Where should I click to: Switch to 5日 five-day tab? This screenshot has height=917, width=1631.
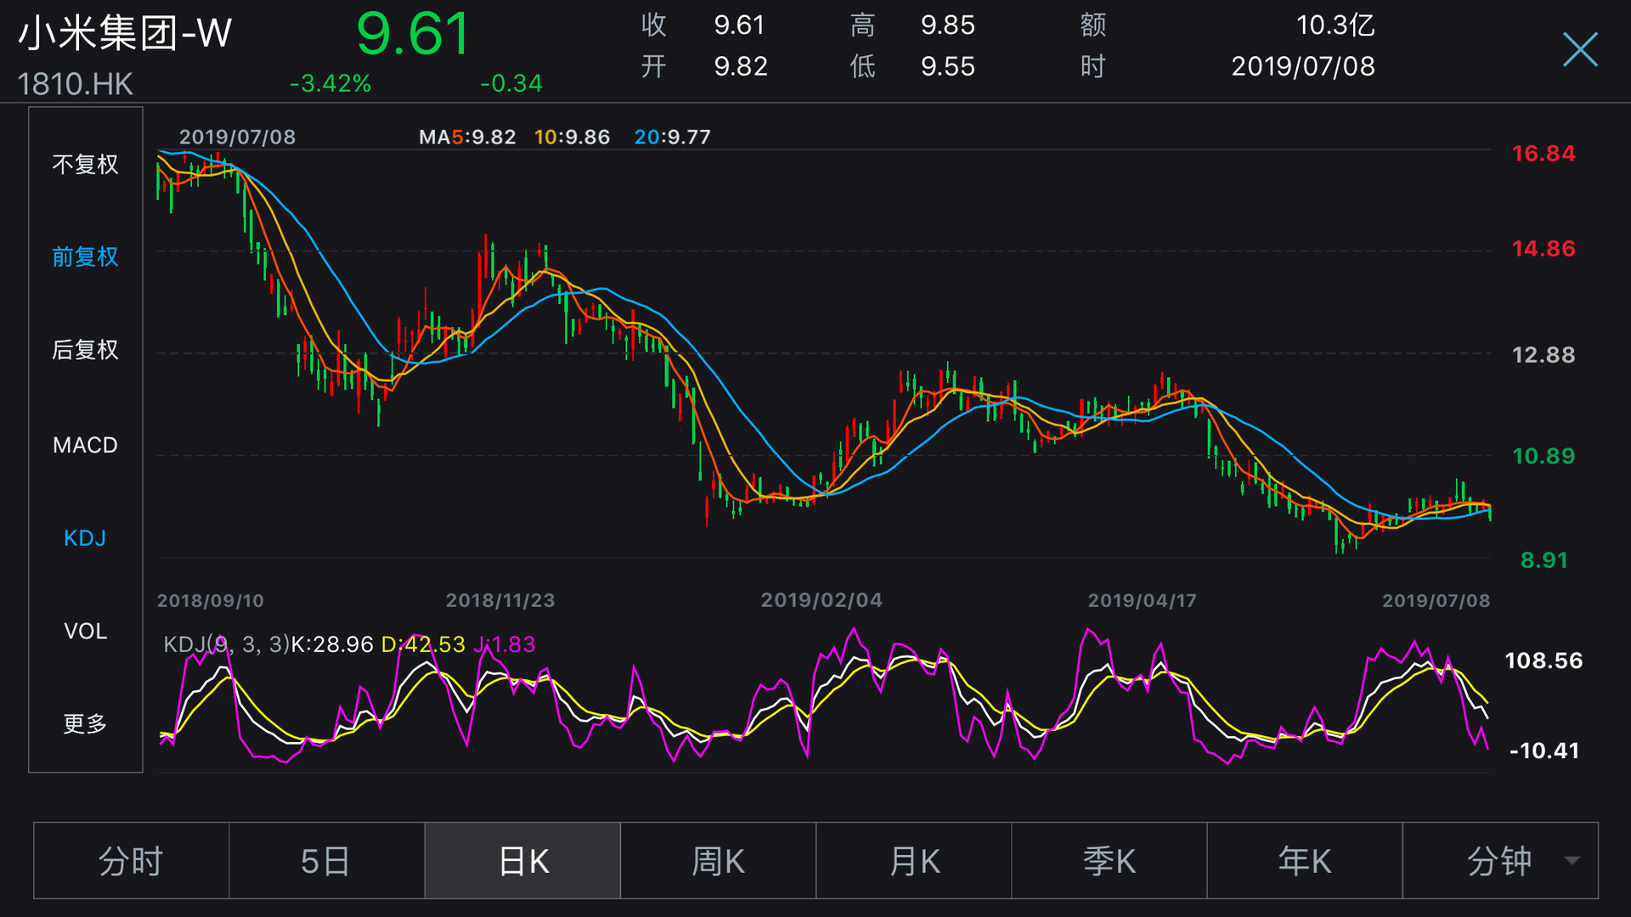326,861
